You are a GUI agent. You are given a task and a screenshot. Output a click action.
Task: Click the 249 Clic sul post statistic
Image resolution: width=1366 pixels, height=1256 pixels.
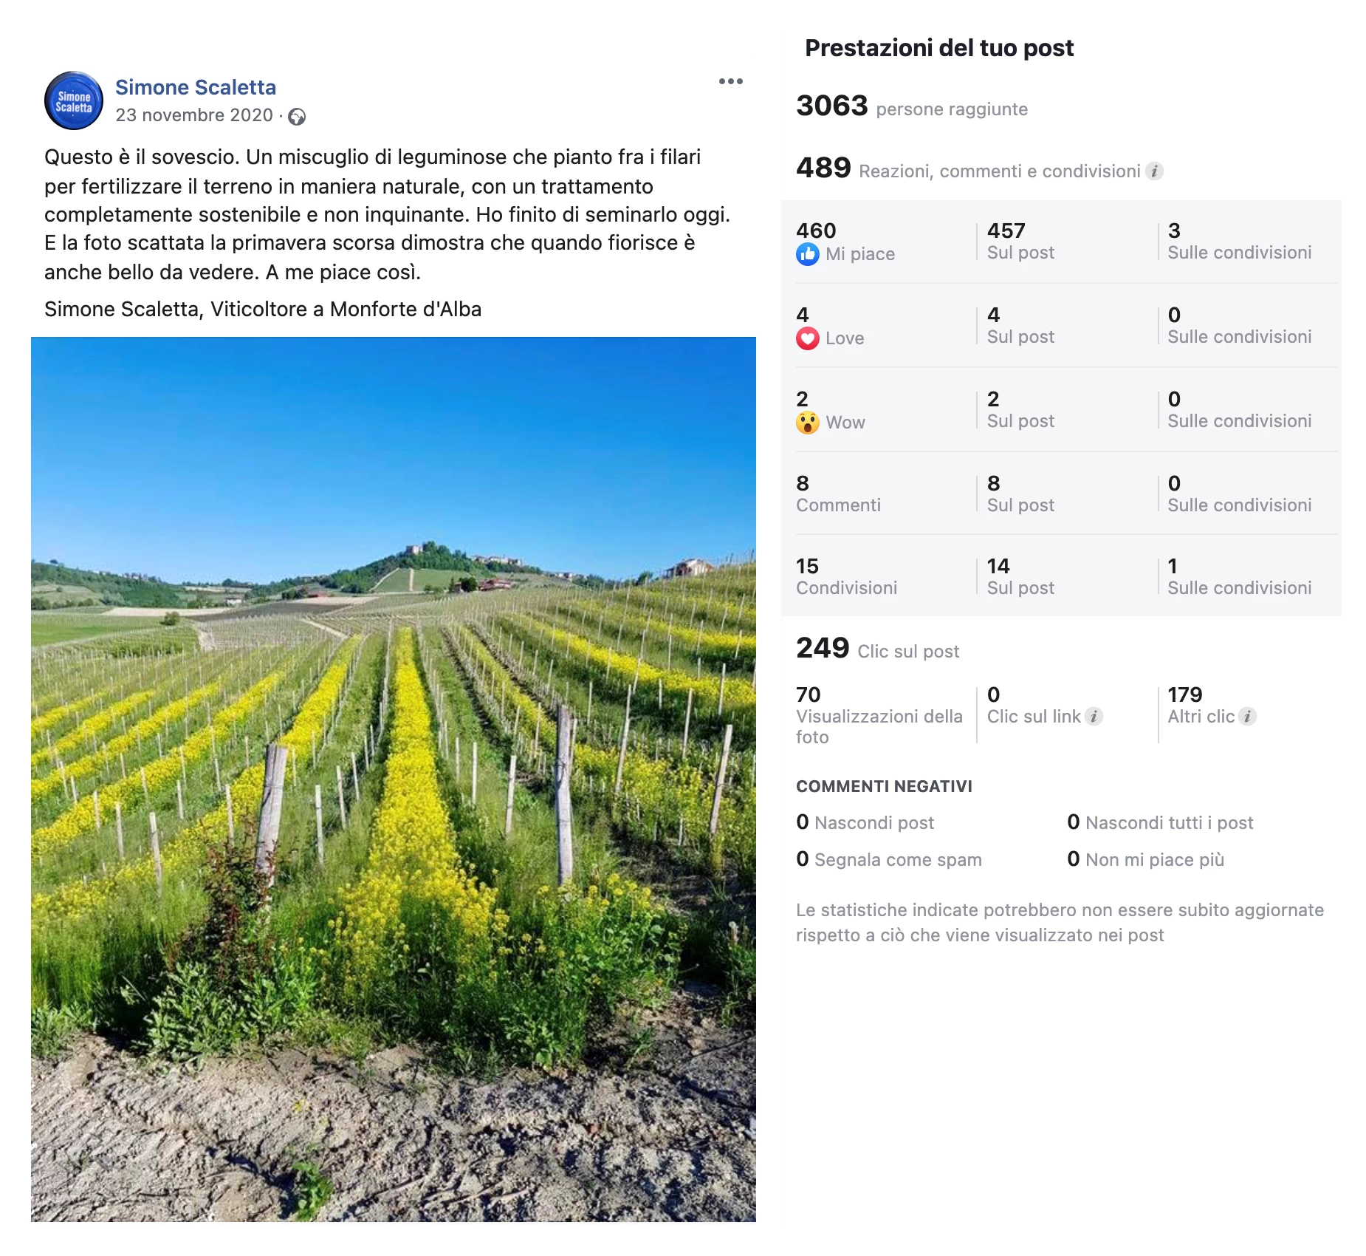coord(877,649)
